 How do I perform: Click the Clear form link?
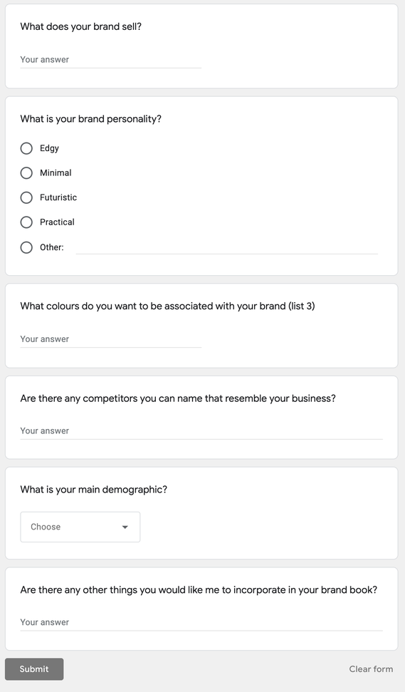tap(371, 669)
